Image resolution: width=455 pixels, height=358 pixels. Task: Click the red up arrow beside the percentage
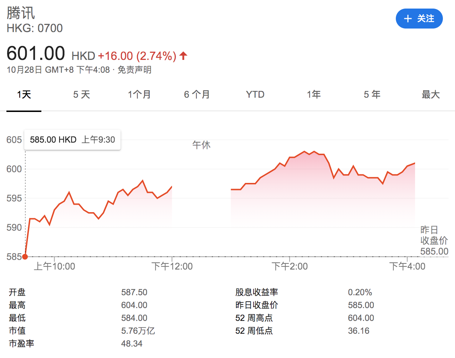click(x=183, y=56)
